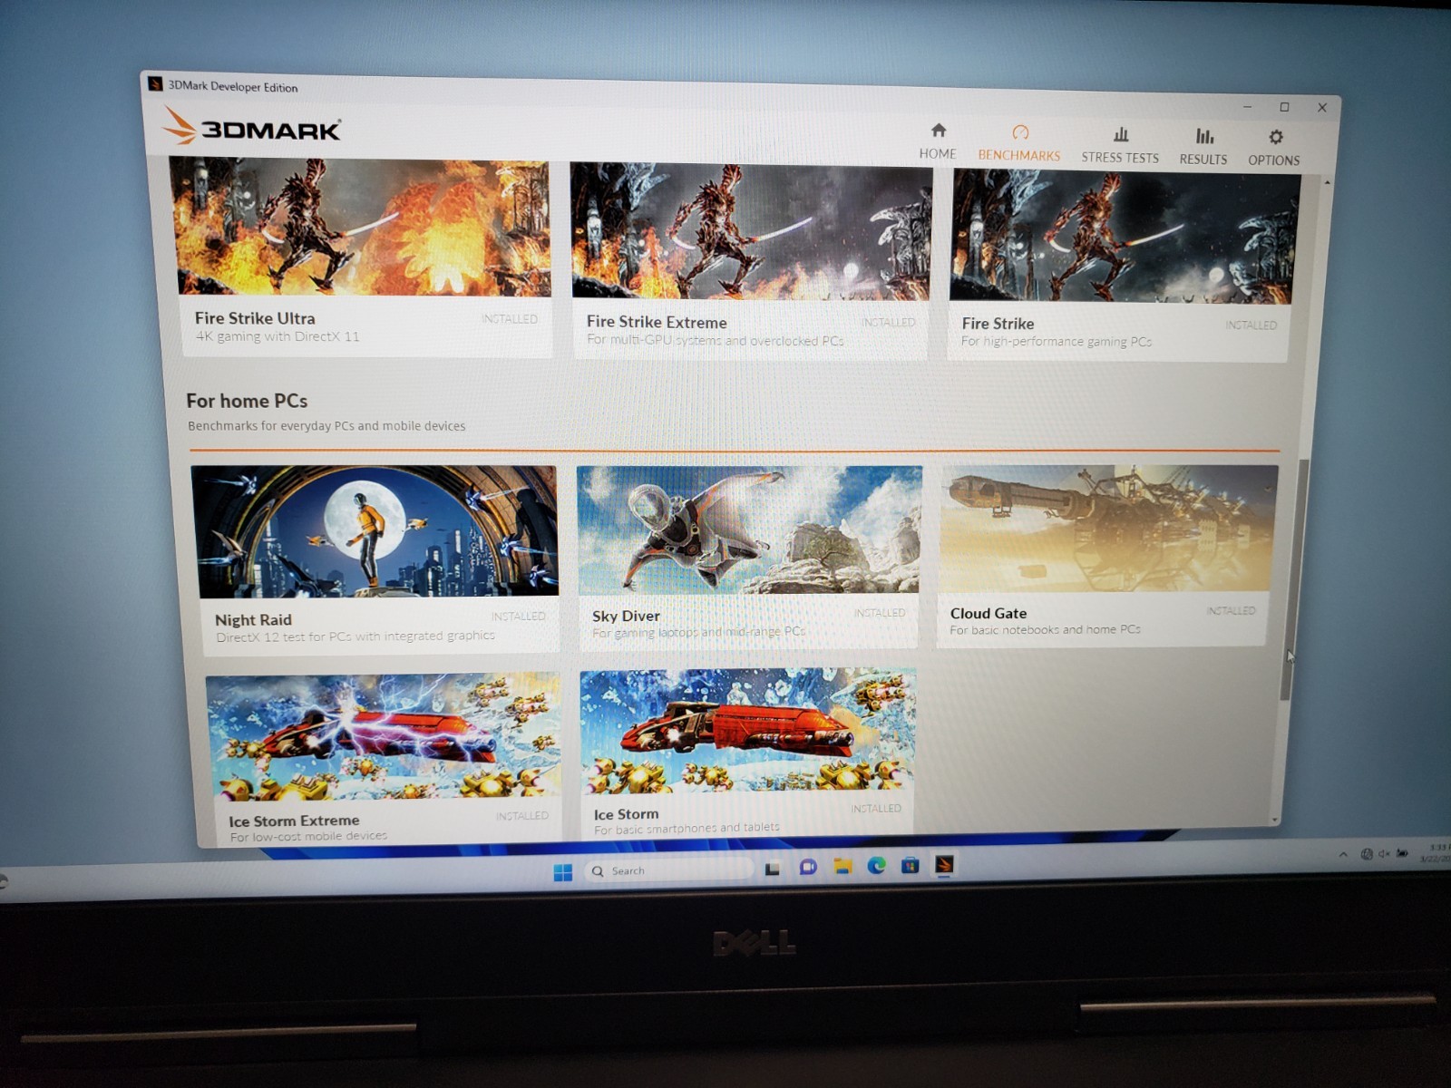This screenshot has height=1088, width=1451.
Task: Click the 'For home PCs' section heading
Action: pyautogui.click(x=247, y=401)
